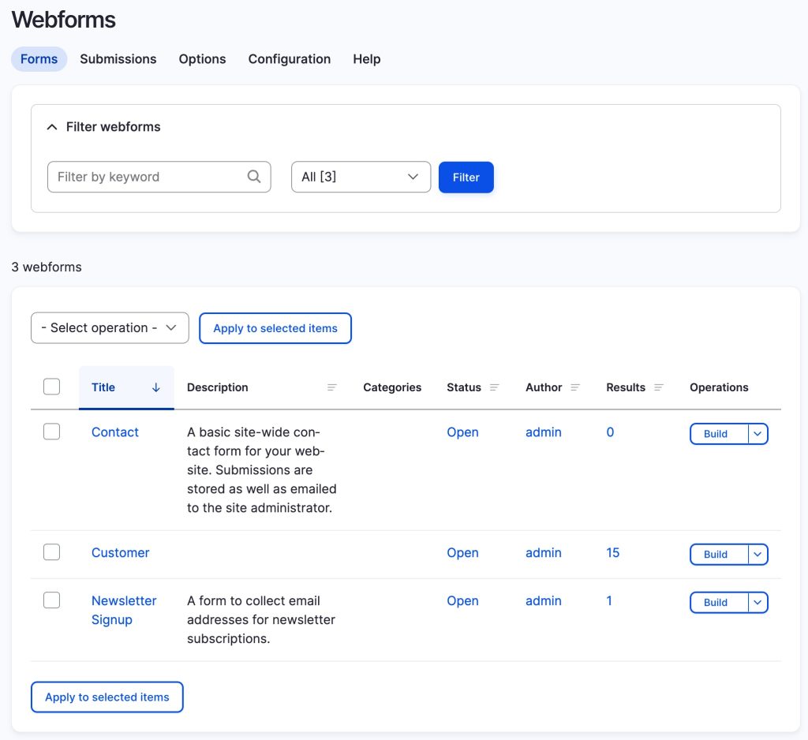Click bottom Apply to selected items button

(x=107, y=697)
